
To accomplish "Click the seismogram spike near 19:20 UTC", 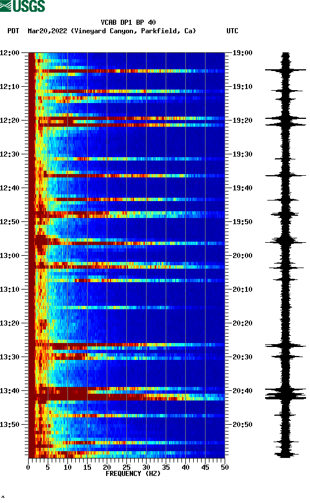I will pyautogui.click(x=285, y=118).
